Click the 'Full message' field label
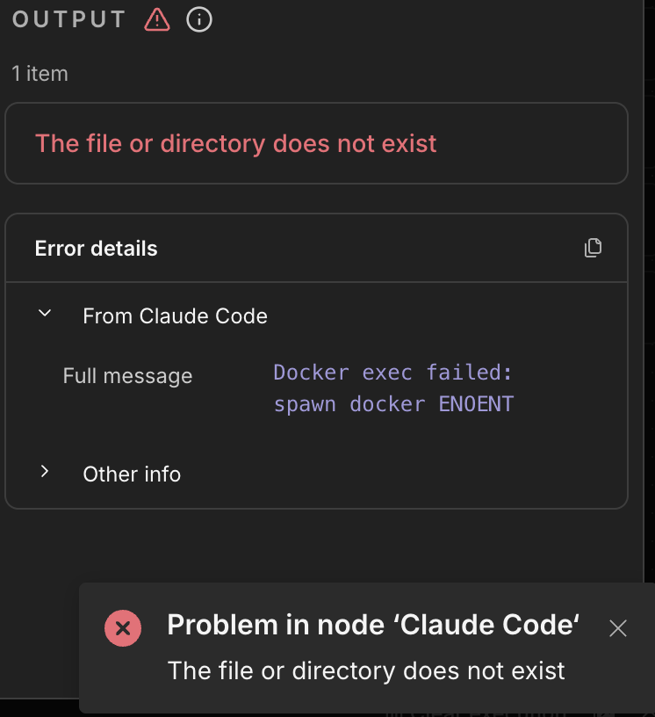Image resolution: width=655 pixels, height=717 pixels. (127, 376)
